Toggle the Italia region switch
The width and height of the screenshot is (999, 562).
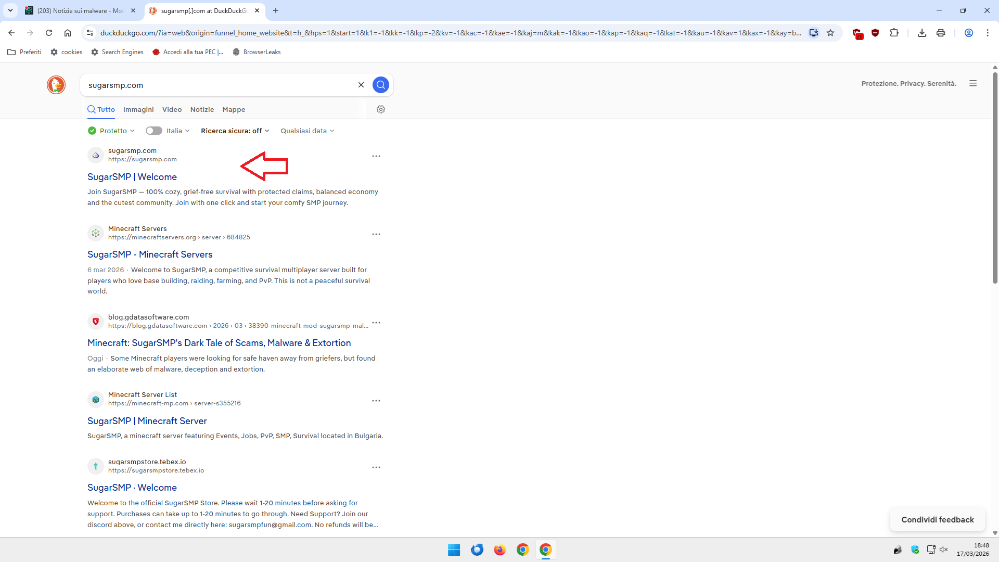click(153, 131)
